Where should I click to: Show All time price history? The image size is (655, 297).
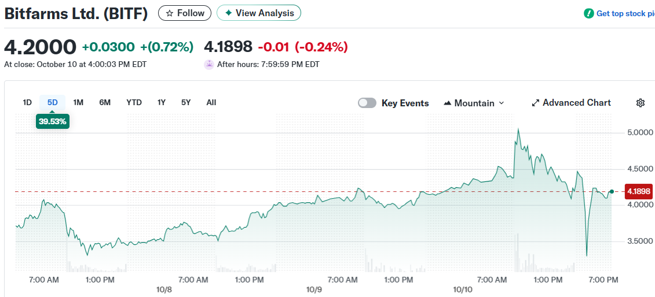[211, 102]
